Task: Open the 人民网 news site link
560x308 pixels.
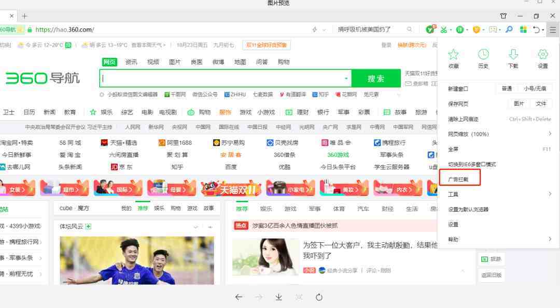Action: click(133, 127)
